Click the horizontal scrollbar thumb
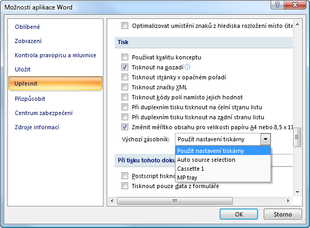 pyautogui.click(x=175, y=201)
